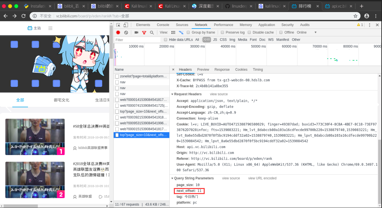The width and height of the screenshot is (382, 208).
Task: Open the Application tab
Action: tap(267, 25)
